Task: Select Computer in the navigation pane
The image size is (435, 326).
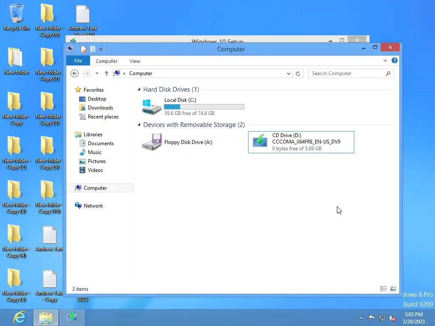Action: 100,188
